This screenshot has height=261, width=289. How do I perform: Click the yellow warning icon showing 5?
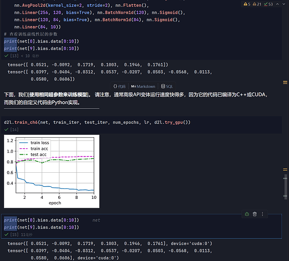tap(247, 4)
